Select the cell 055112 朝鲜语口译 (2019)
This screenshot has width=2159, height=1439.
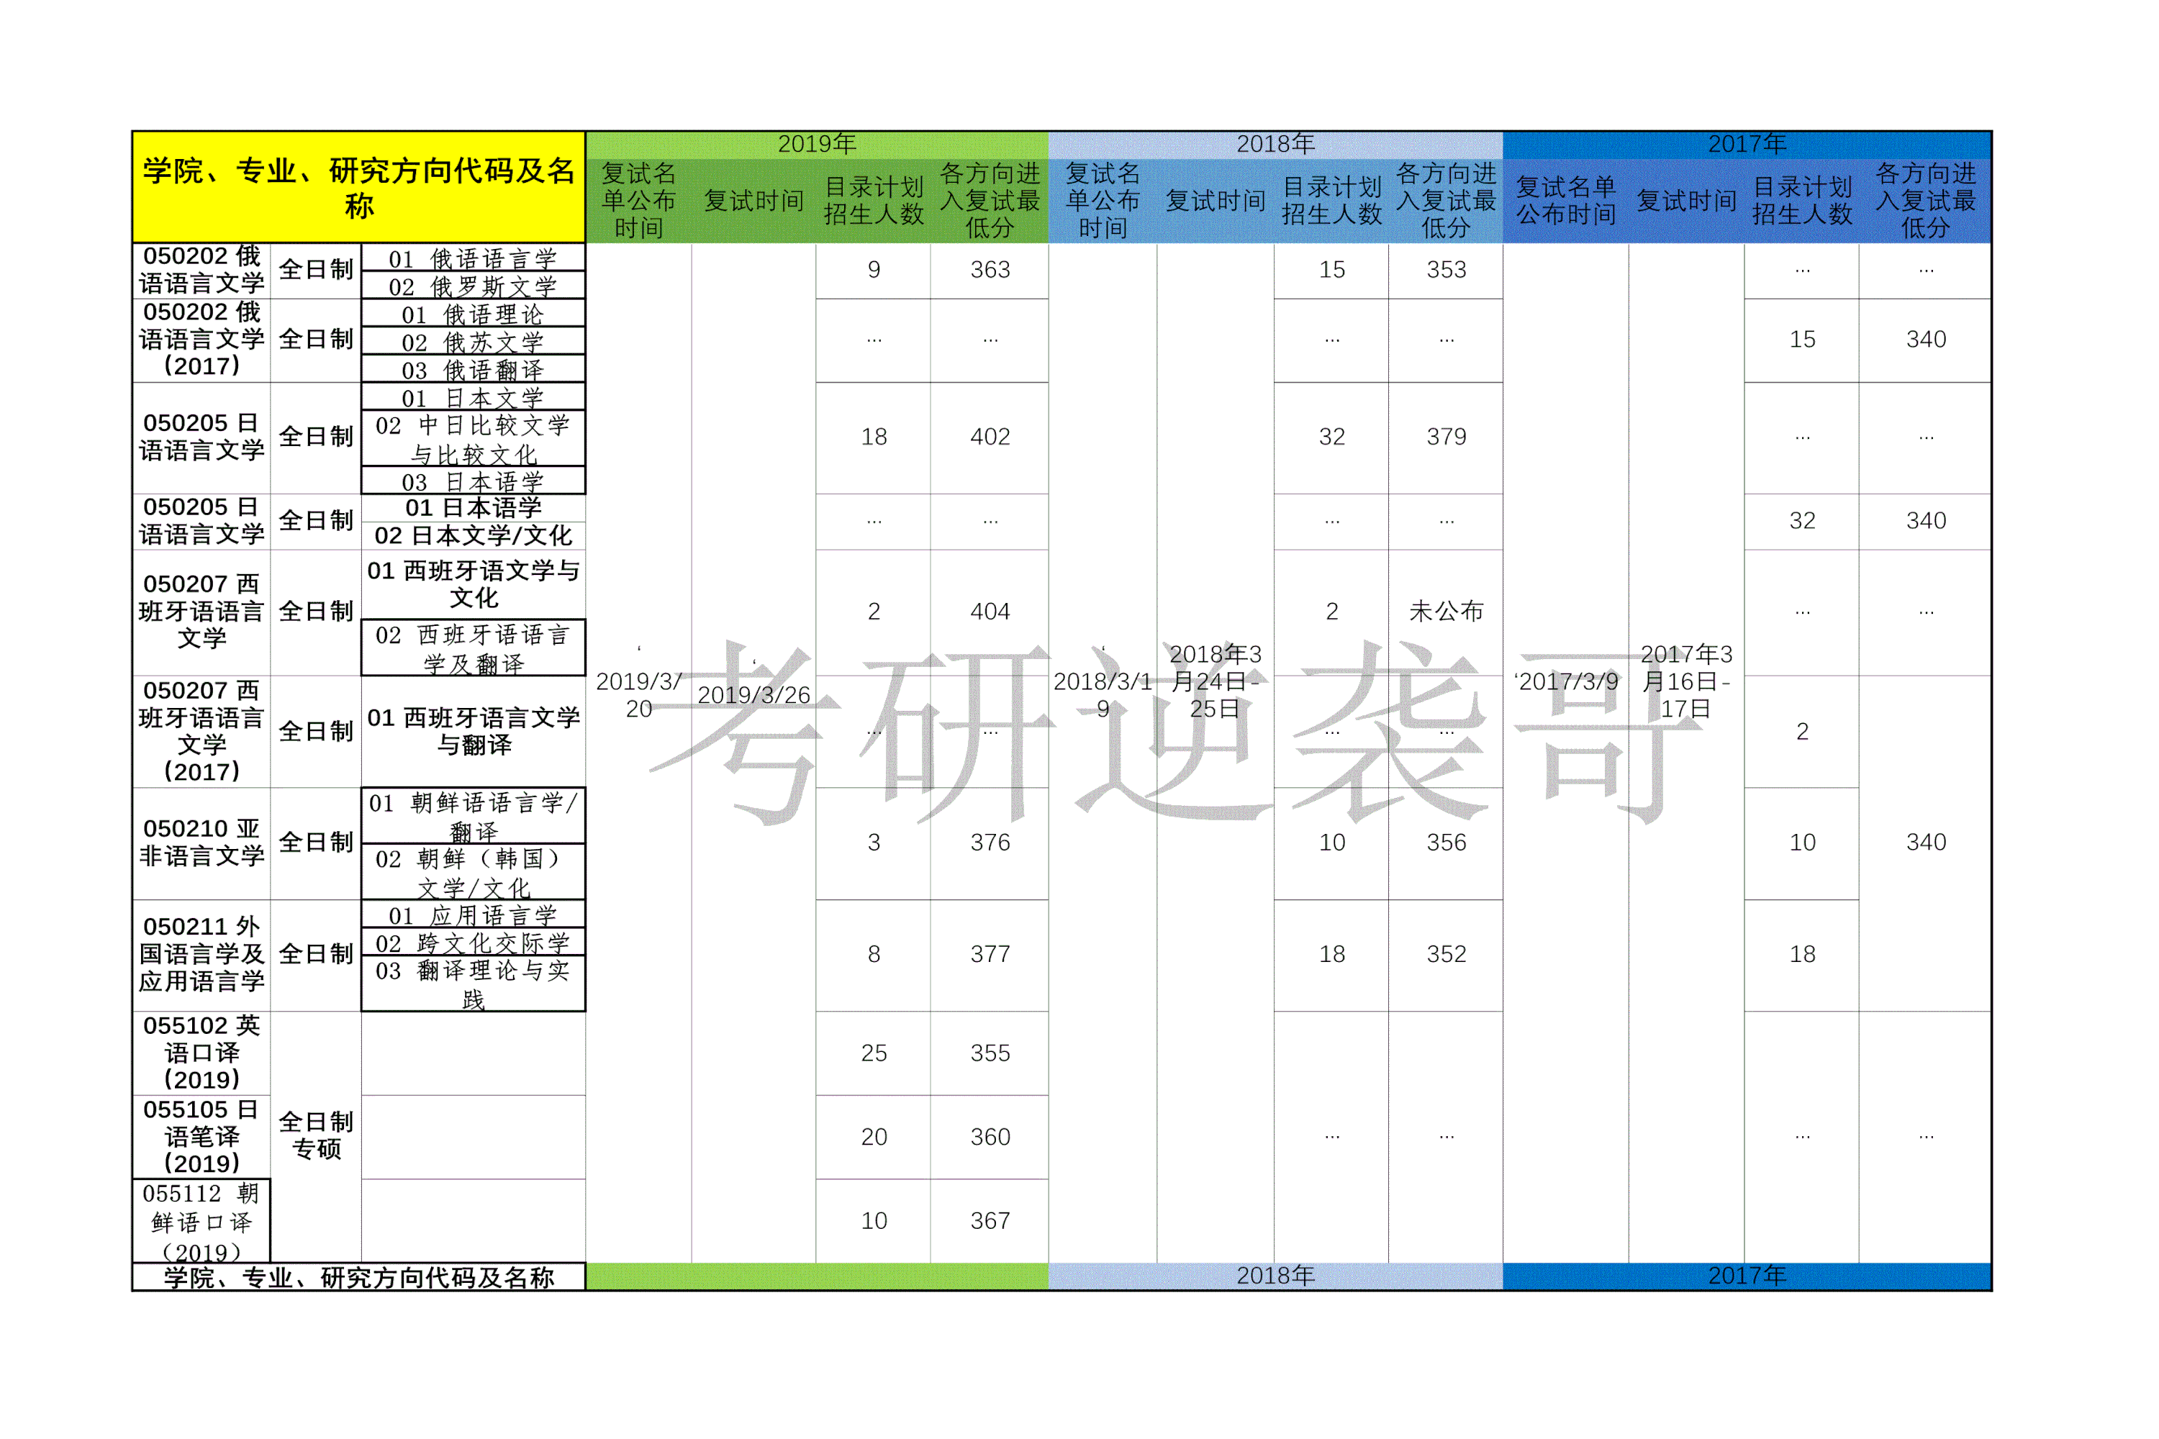pyautogui.click(x=202, y=1222)
